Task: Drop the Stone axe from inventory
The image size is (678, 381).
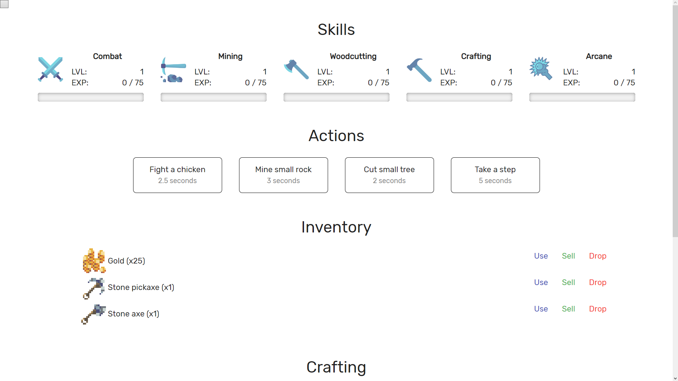Action: [598, 309]
